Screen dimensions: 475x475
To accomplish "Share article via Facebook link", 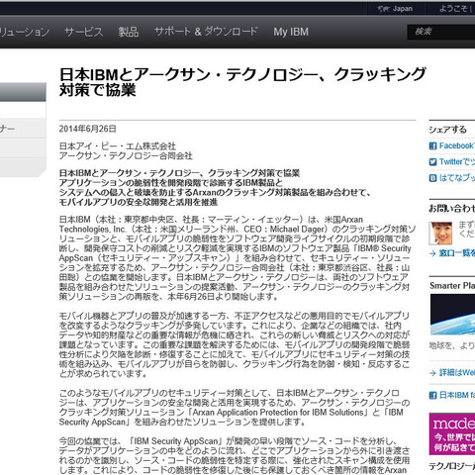I will [457, 145].
